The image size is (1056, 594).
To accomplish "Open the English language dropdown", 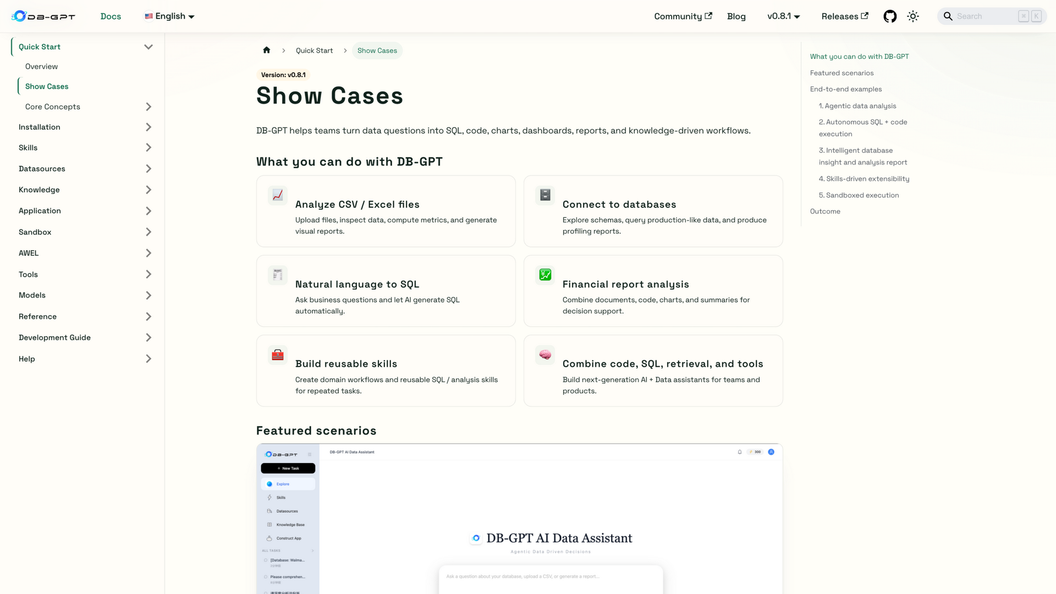I will [169, 16].
